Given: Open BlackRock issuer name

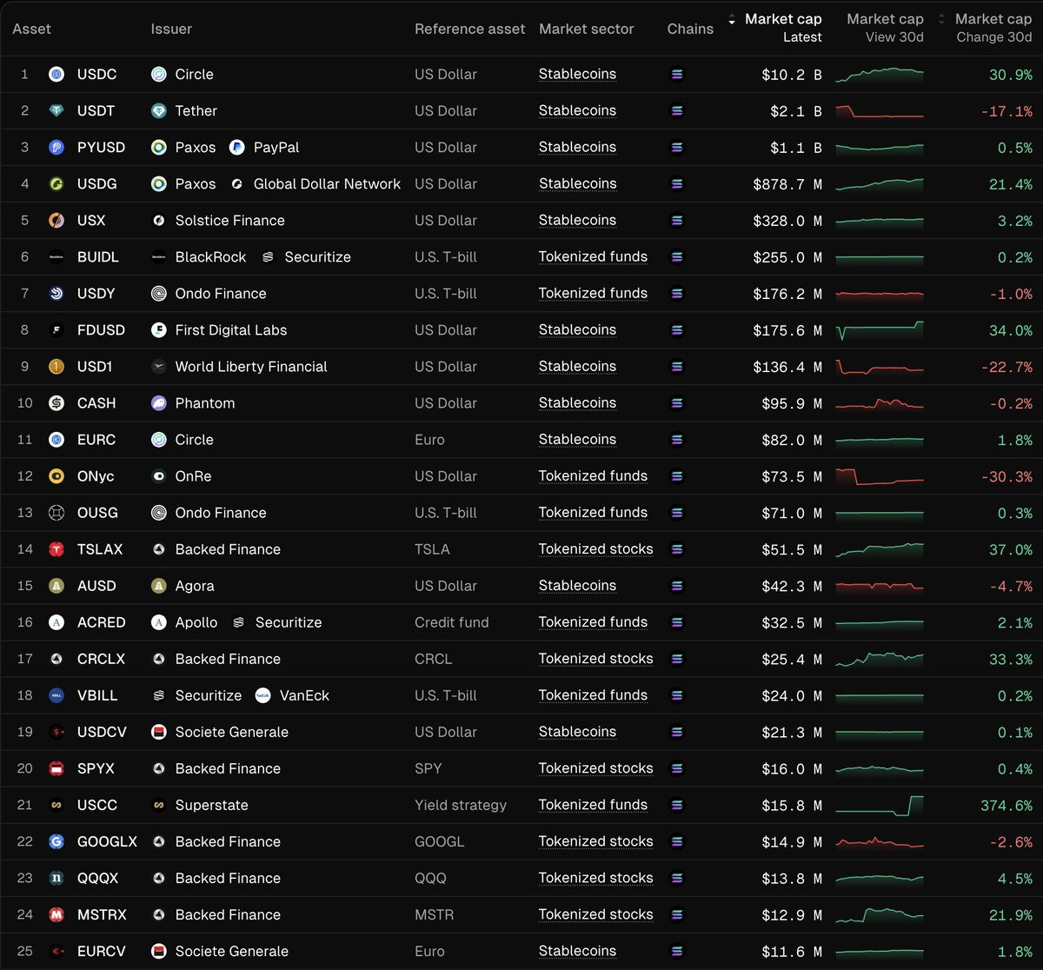Looking at the screenshot, I should pyautogui.click(x=210, y=257).
